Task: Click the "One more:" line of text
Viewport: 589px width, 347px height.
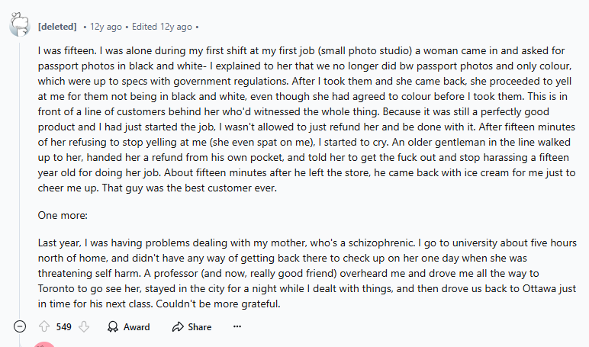Action: 63,215
